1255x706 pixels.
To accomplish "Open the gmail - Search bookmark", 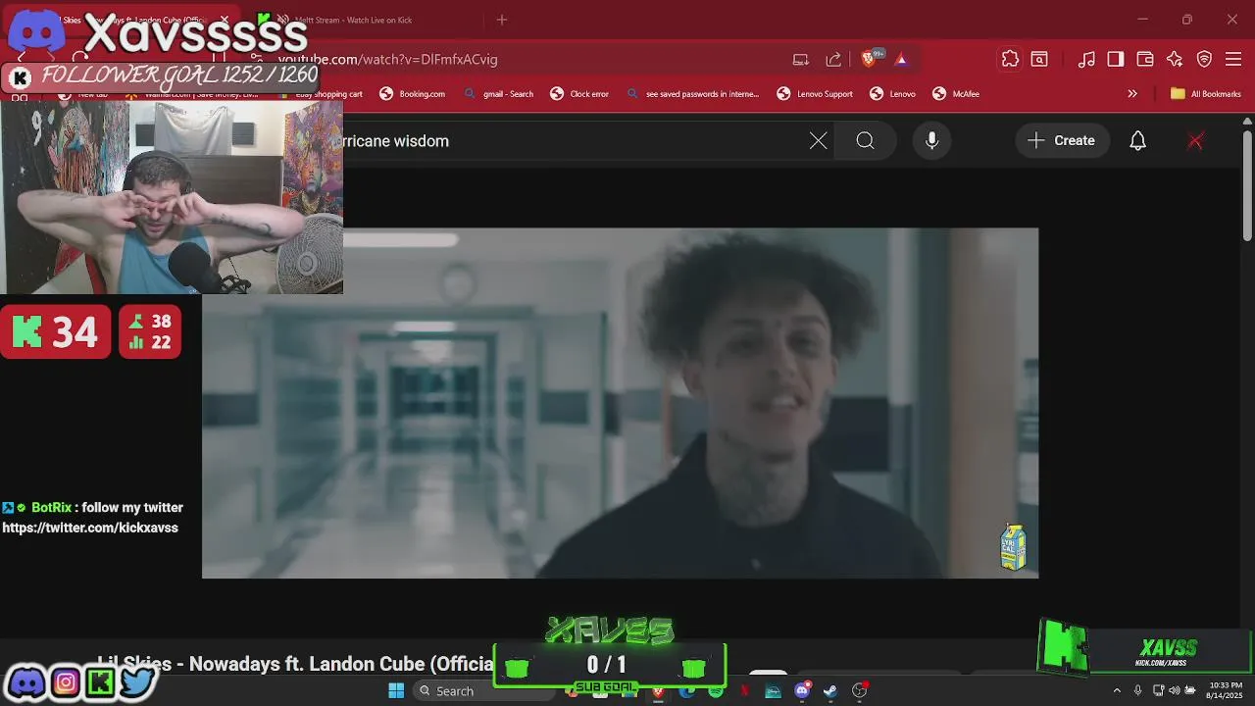I will tap(500, 94).
